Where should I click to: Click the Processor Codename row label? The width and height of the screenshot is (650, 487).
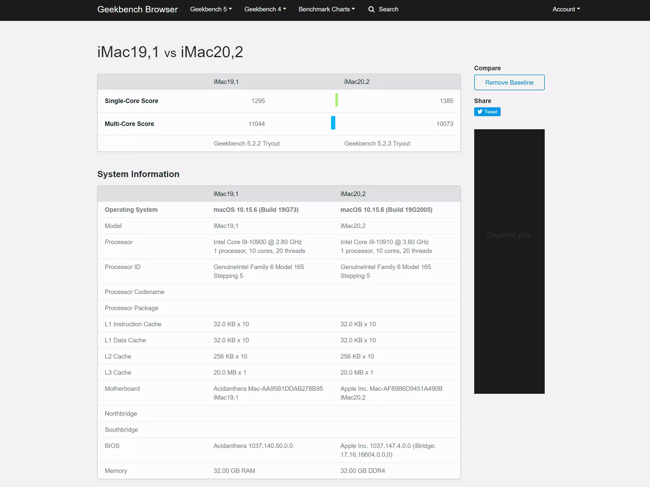134,292
